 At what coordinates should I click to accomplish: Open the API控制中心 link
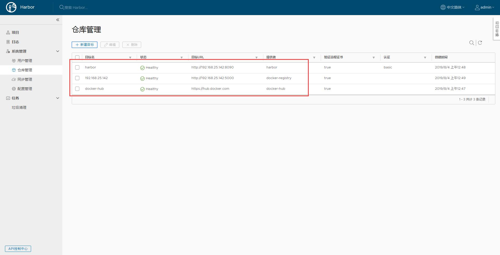pyautogui.click(x=18, y=249)
